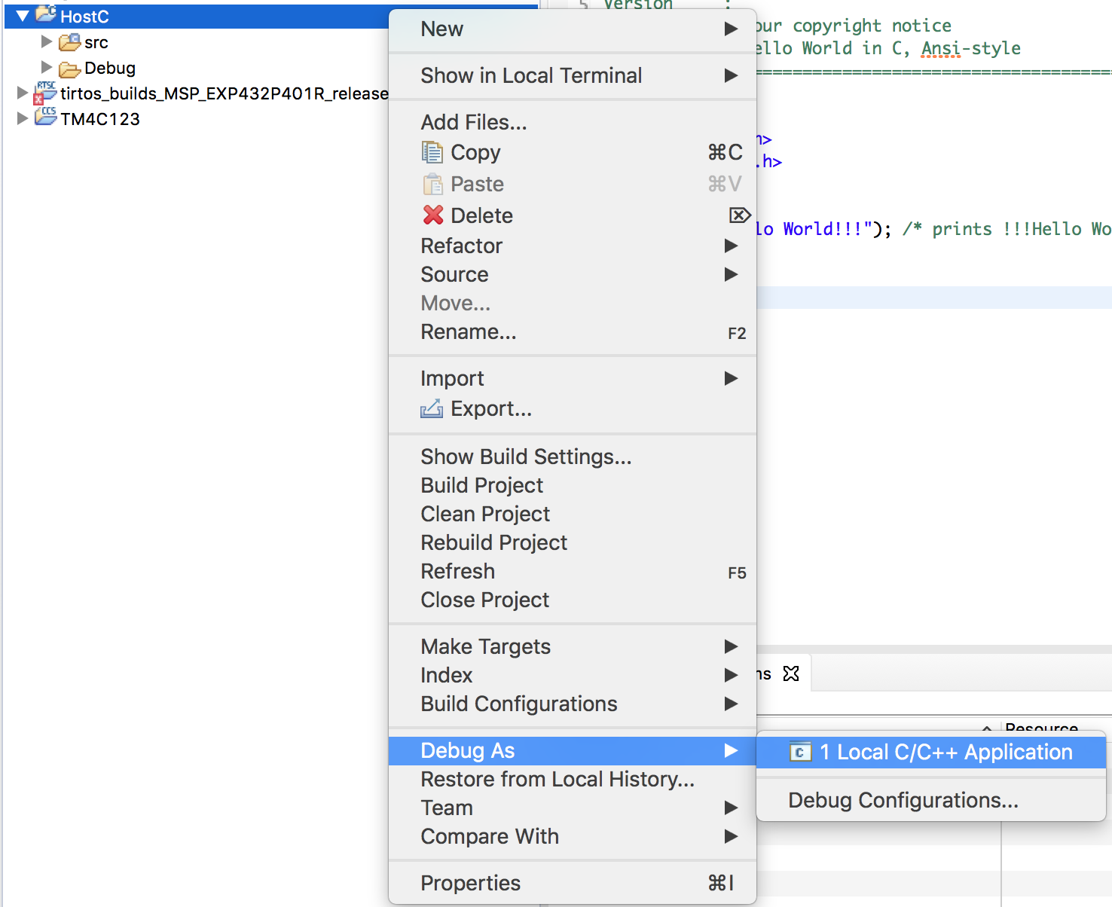Click the src folder icon
The image size is (1112, 907).
pos(70,42)
